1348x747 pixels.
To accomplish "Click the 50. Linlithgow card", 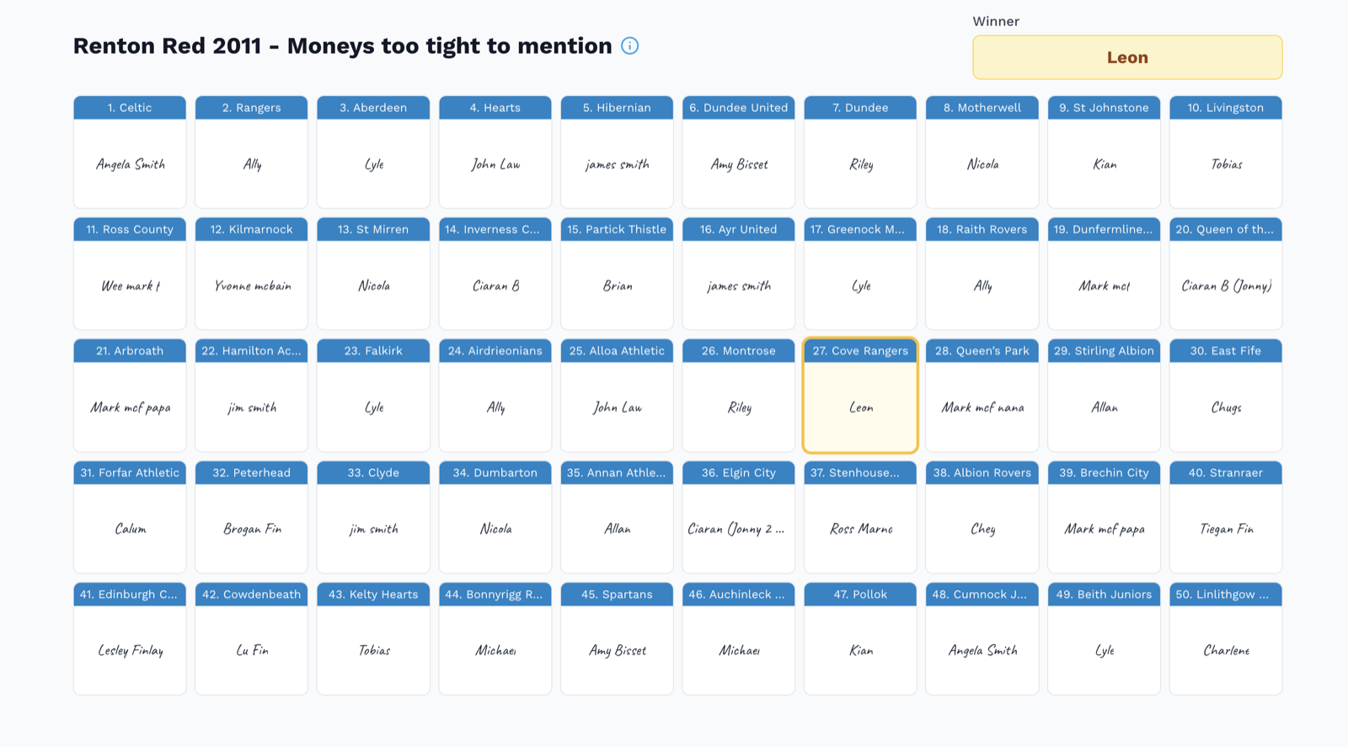I will pyautogui.click(x=1226, y=638).
